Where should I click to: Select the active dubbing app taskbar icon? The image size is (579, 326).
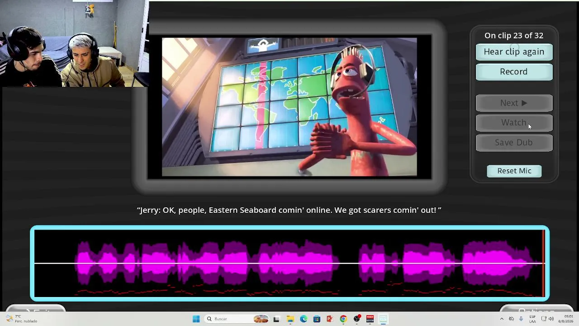(x=383, y=319)
